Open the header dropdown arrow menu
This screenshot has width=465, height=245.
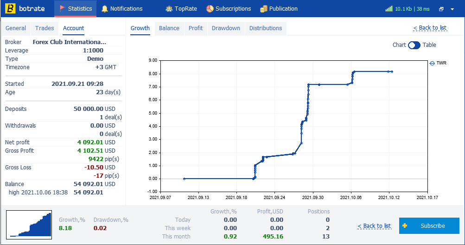(x=452, y=9)
